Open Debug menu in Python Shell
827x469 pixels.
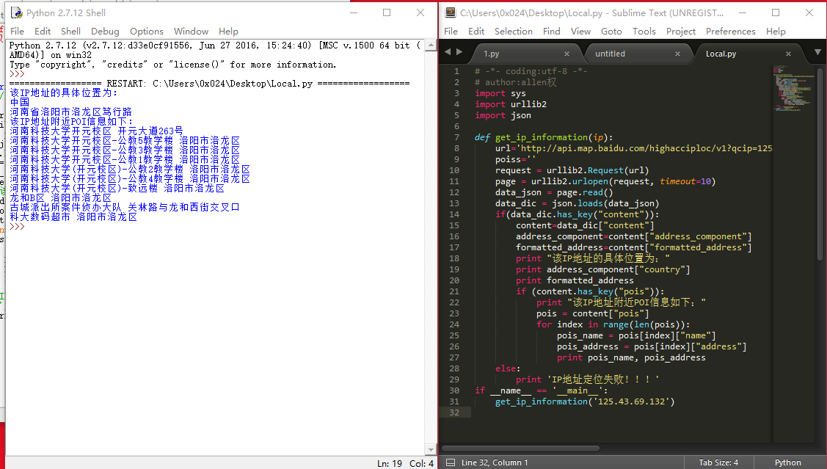coord(105,31)
